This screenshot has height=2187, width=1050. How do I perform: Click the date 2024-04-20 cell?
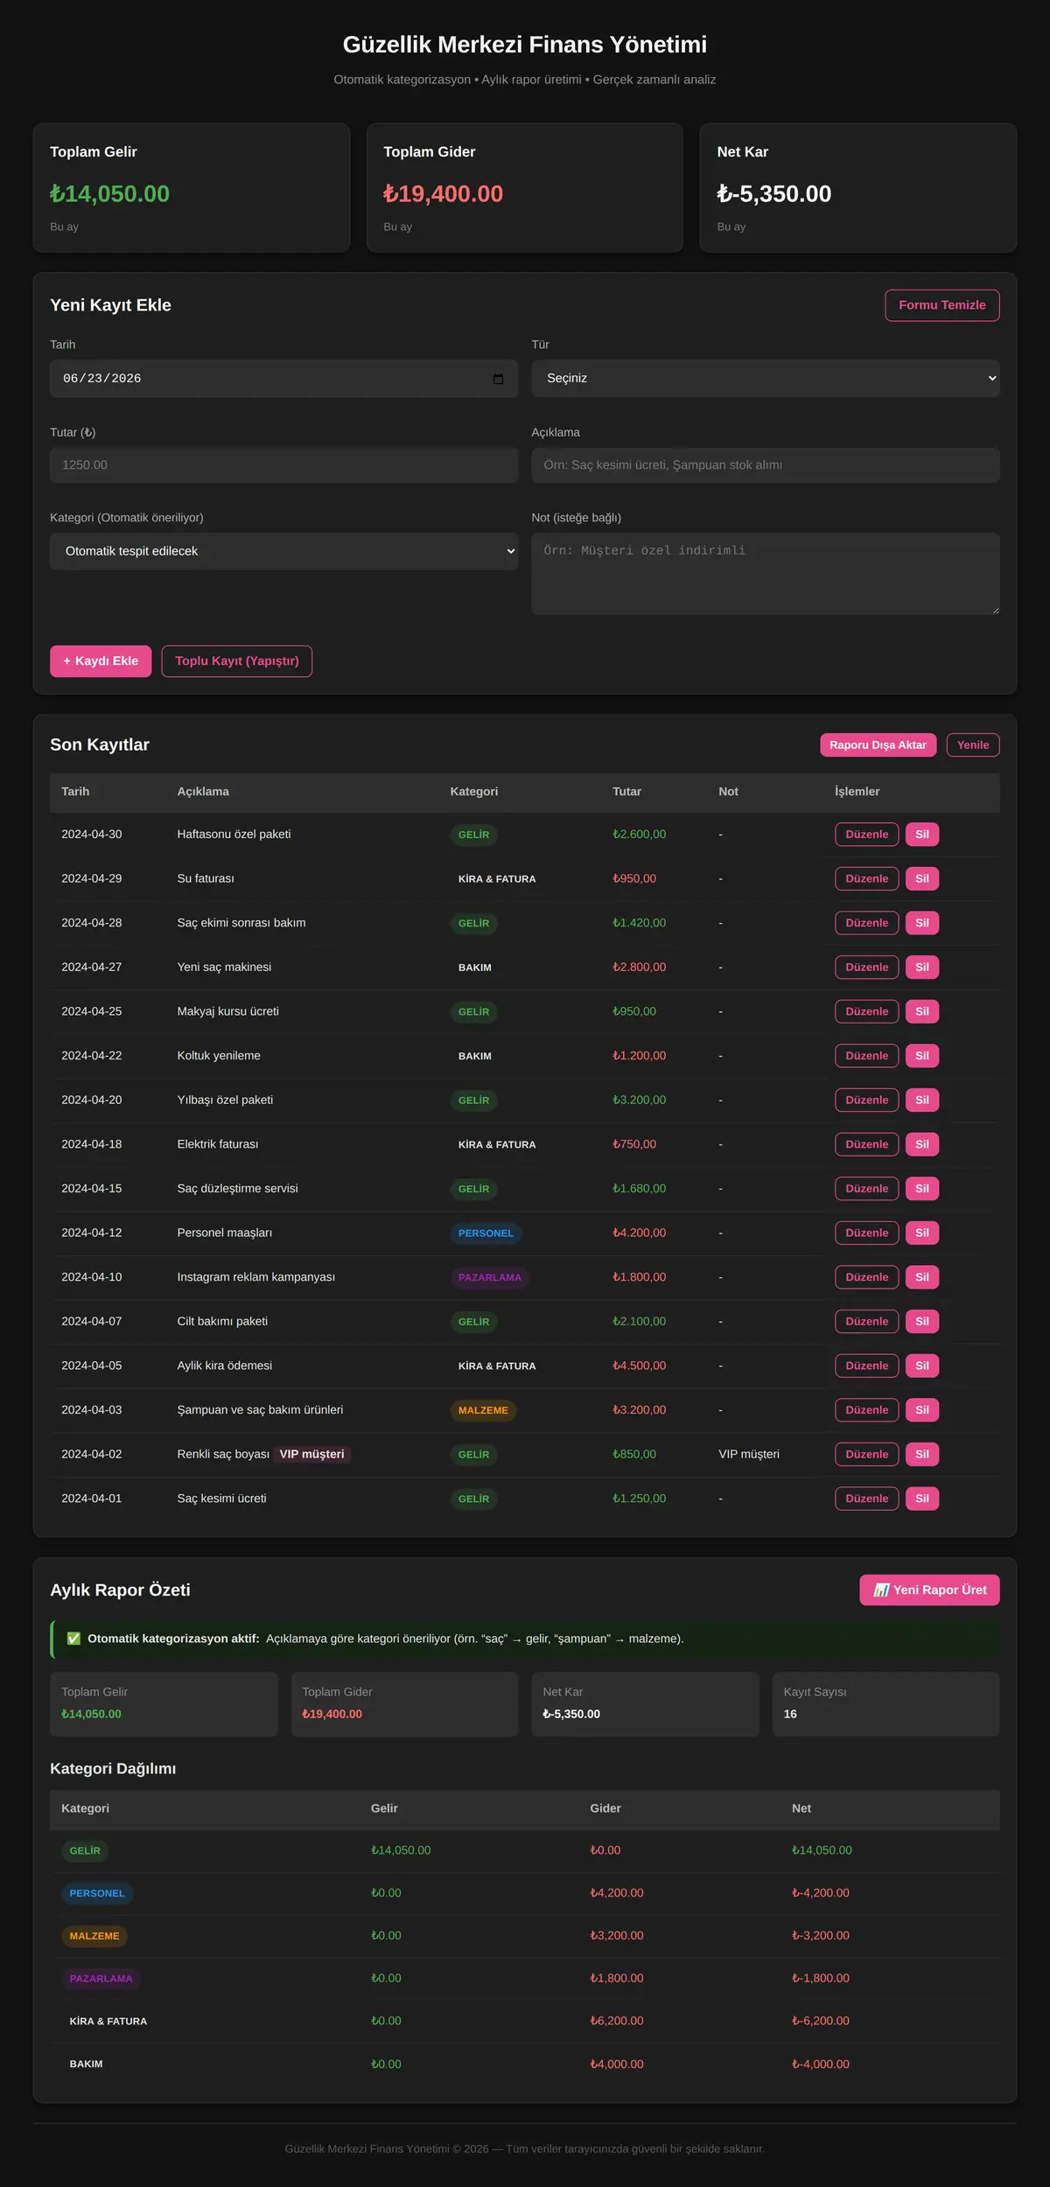[92, 1100]
